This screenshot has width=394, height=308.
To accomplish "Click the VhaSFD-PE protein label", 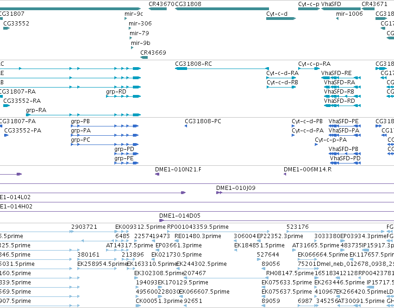I will [344, 121].
